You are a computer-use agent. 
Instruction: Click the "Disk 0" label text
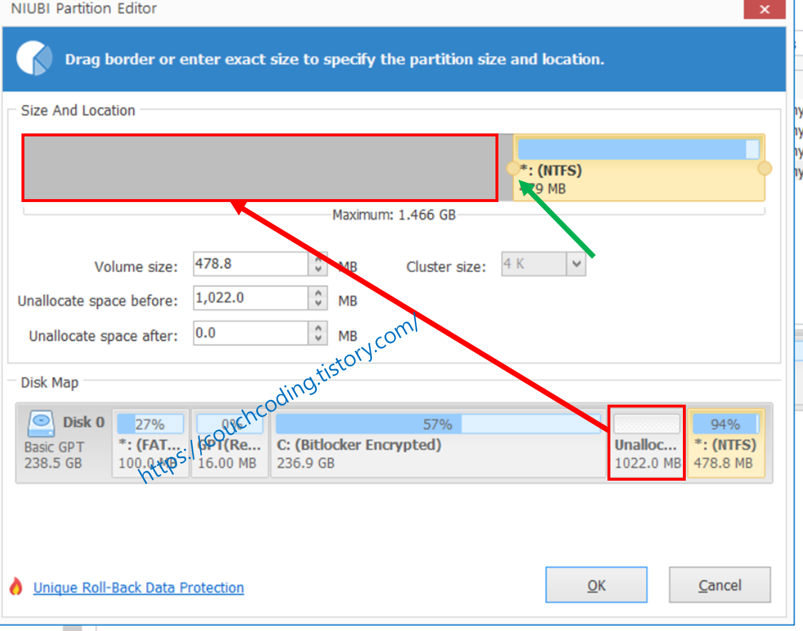(x=84, y=422)
